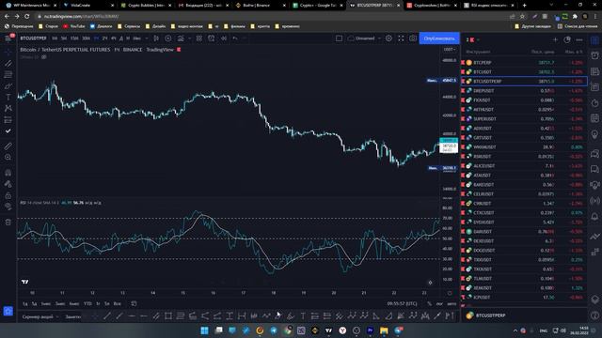
Task: Toggle hide all drawings eye icon
Action: (8, 207)
